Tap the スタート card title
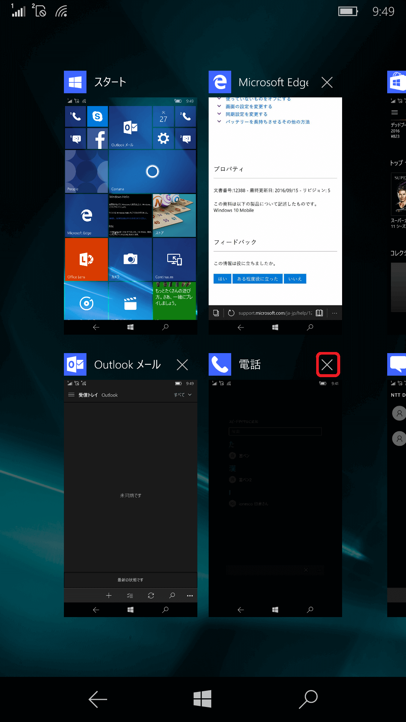The height and width of the screenshot is (722, 406). coord(110,82)
